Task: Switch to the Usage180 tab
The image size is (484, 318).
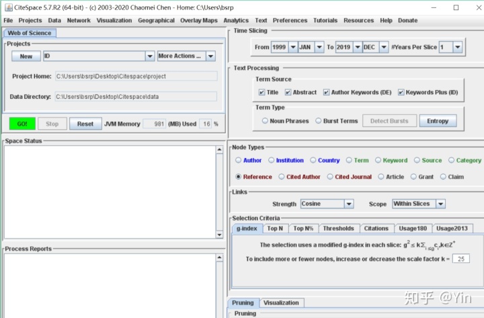Action: click(413, 229)
